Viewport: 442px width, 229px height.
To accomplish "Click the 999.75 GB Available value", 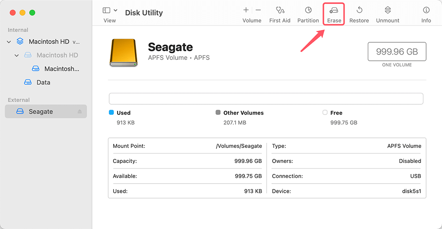I will point(248,176).
